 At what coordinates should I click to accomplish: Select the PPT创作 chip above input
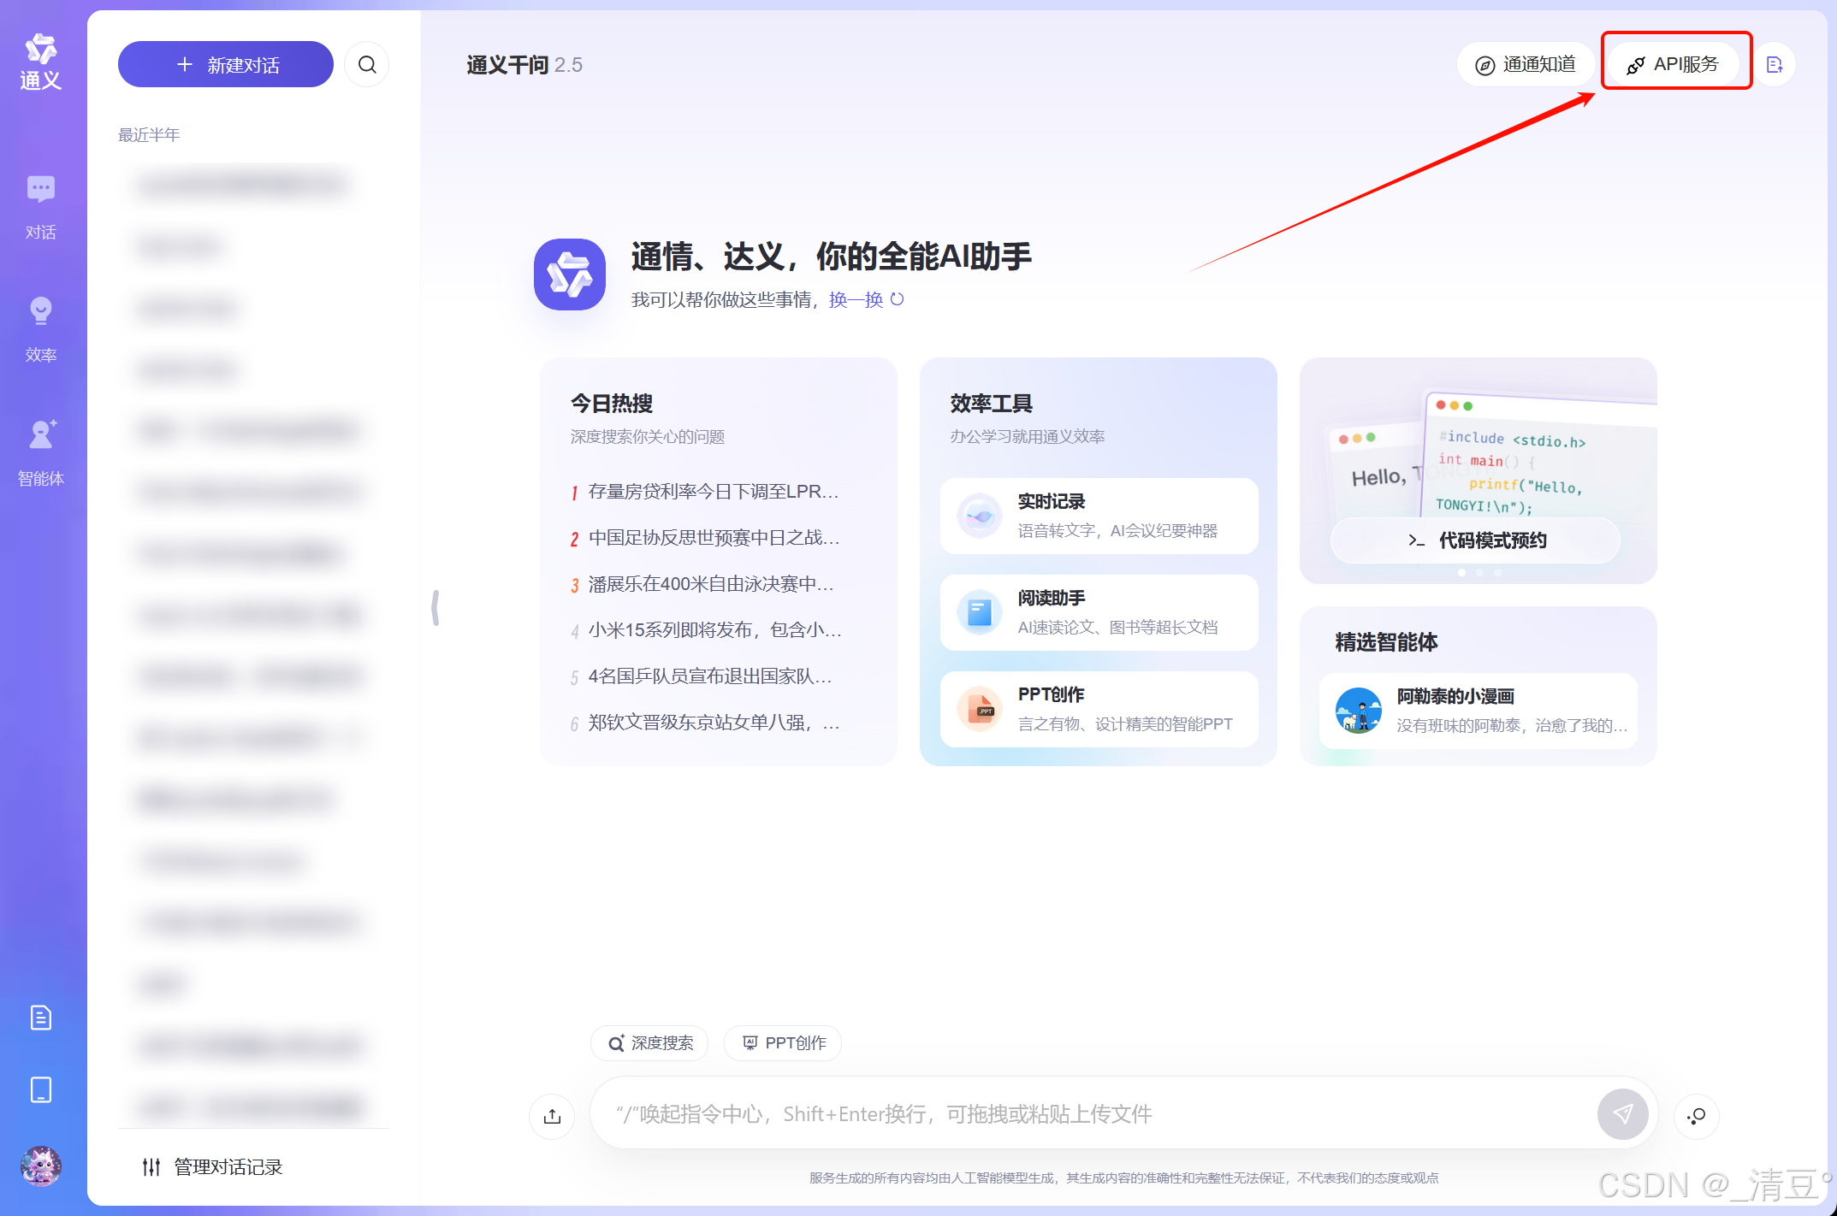point(783,1043)
